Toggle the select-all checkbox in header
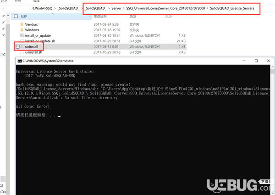The height and width of the screenshot is (195, 275). (16, 17)
